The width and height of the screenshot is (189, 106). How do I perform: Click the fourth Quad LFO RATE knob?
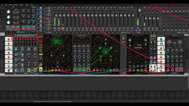coord(88,47)
